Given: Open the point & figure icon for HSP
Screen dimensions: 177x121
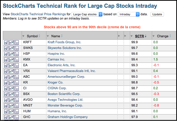Looking at the screenshot, I should [16, 54].
